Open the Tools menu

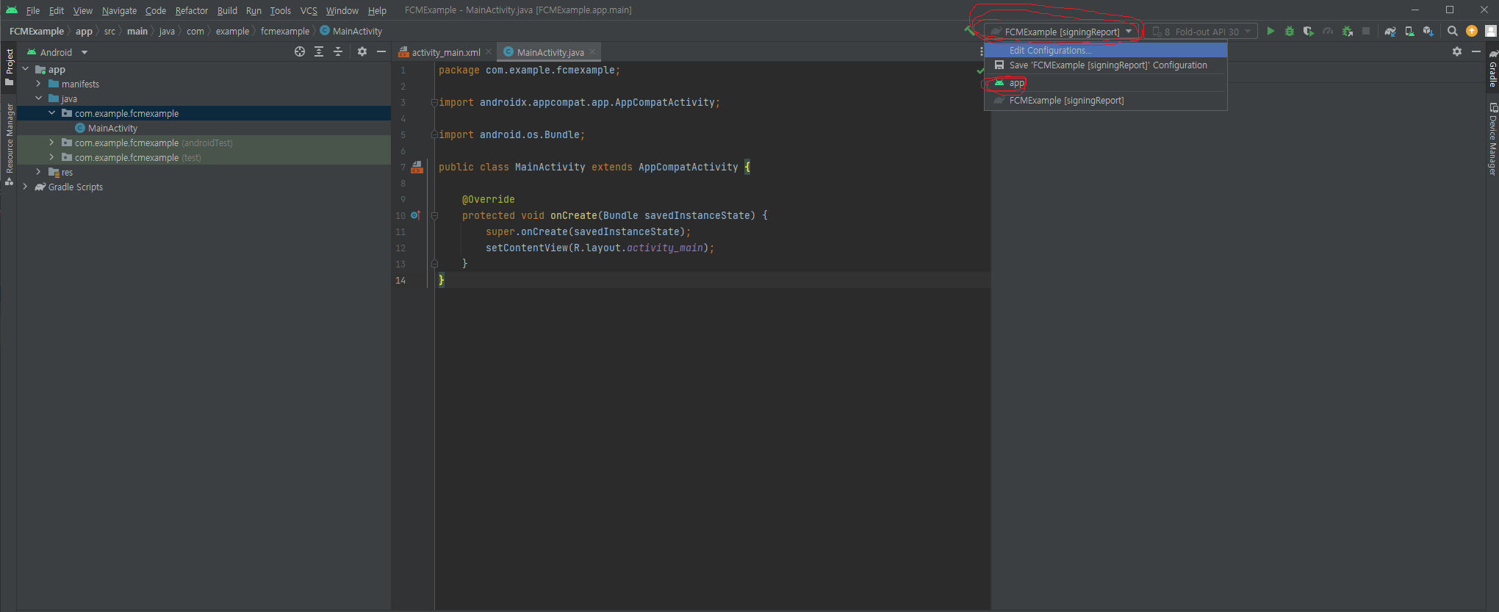280,10
